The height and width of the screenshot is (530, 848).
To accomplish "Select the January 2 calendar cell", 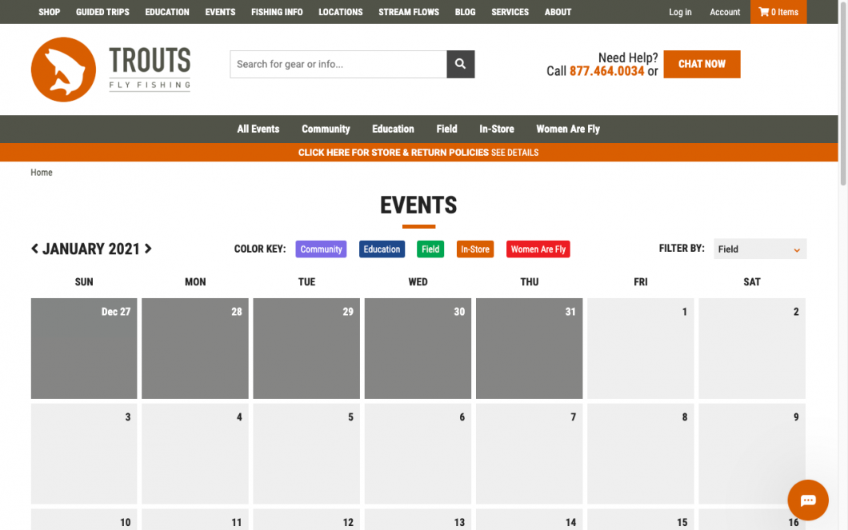I will click(x=752, y=349).
